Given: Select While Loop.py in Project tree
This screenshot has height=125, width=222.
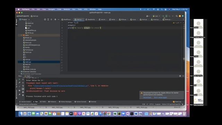Looking at the screenshot, I should click(x=30, y=69).
